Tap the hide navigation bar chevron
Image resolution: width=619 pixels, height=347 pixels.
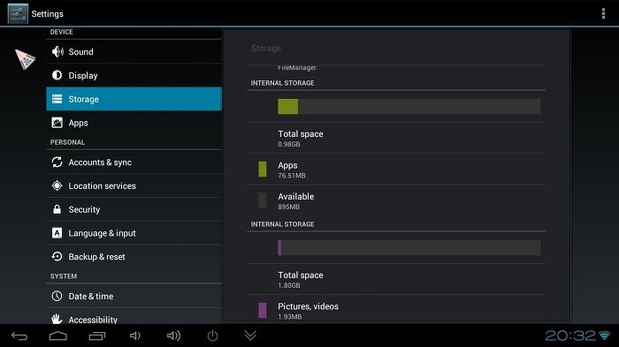250,336
